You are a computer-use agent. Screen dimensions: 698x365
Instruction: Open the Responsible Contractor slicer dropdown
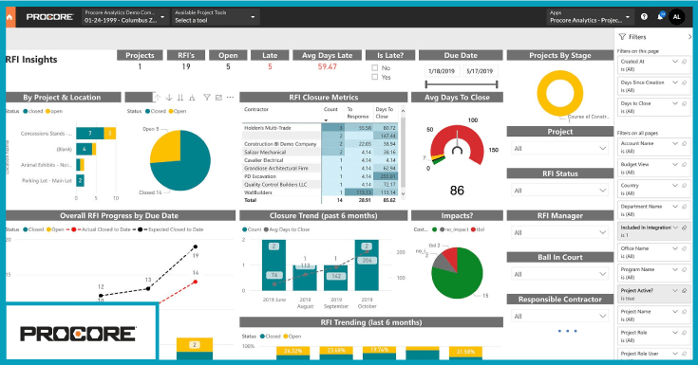point(559,316)
